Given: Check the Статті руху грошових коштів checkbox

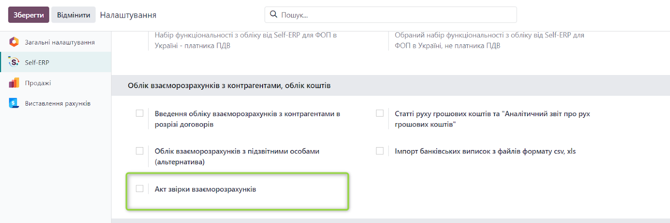Looking at the screenshot, I should pos(380,113).
